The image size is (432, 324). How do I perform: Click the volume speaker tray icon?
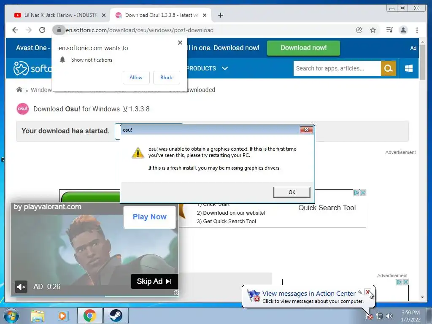tap(389, 316)
